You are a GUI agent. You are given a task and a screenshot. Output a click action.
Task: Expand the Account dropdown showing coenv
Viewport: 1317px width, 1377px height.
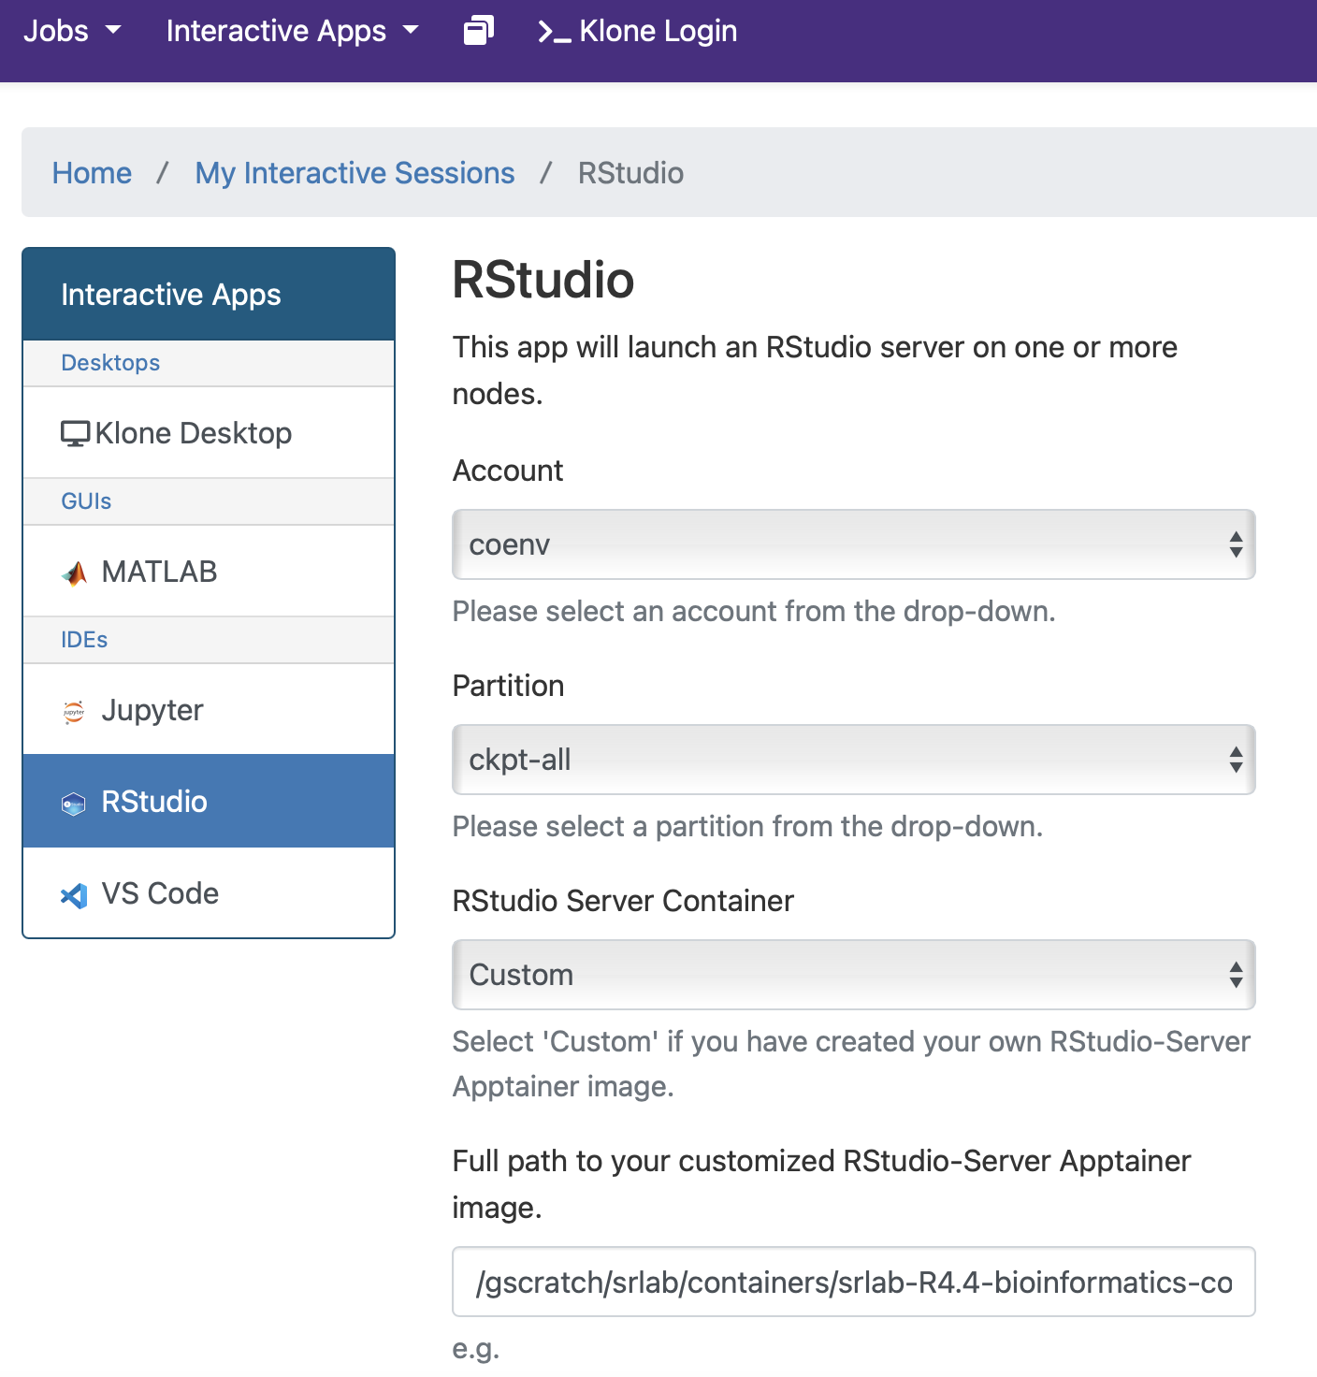[853, 544]
